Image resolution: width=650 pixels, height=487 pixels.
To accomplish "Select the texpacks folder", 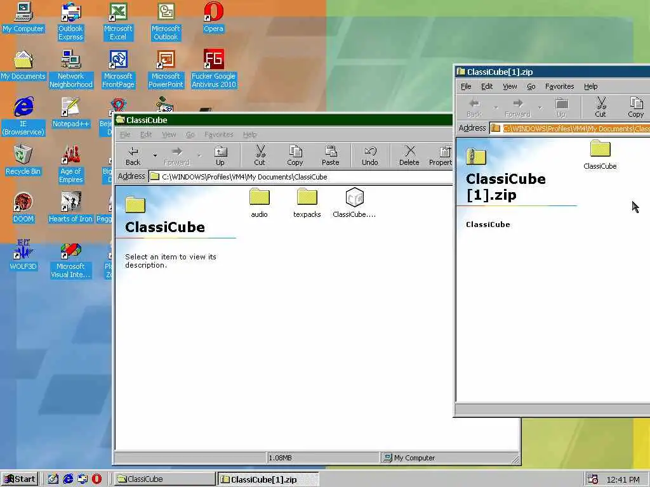I will point(307,203).
